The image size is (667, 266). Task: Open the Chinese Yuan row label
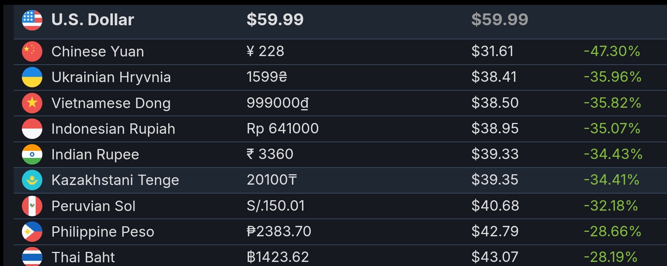point(98,51)
